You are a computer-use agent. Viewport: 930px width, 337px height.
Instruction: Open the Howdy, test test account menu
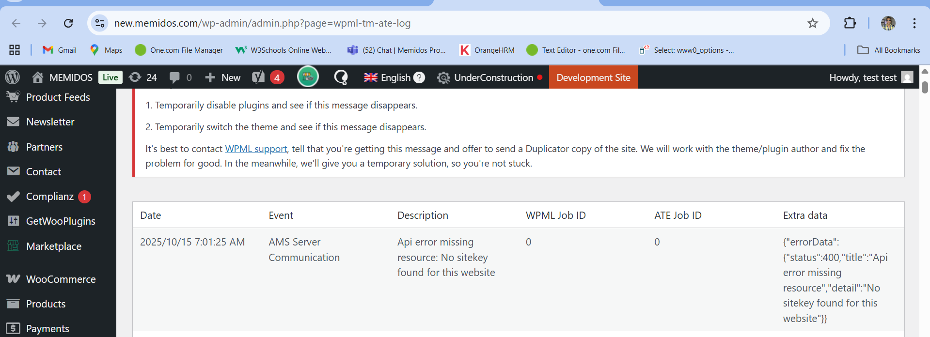tap(870, 77)
